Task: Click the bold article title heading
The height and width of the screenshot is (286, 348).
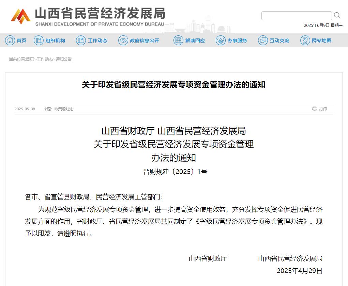Action: coord(173,84)
